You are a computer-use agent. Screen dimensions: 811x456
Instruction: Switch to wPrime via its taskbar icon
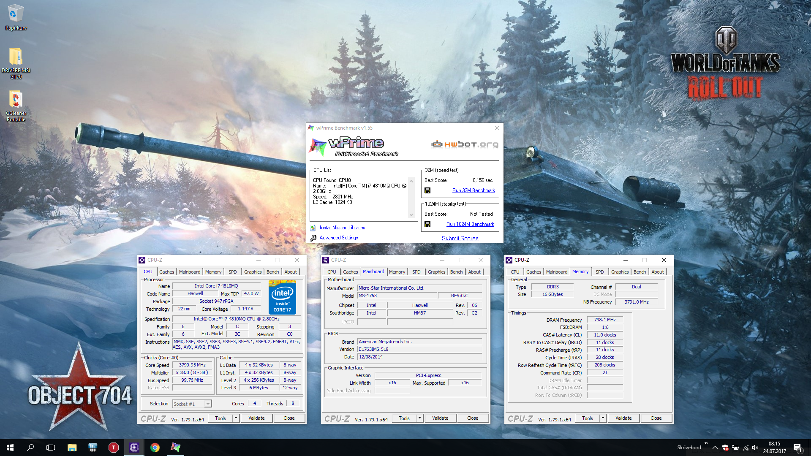coord(176,448)
